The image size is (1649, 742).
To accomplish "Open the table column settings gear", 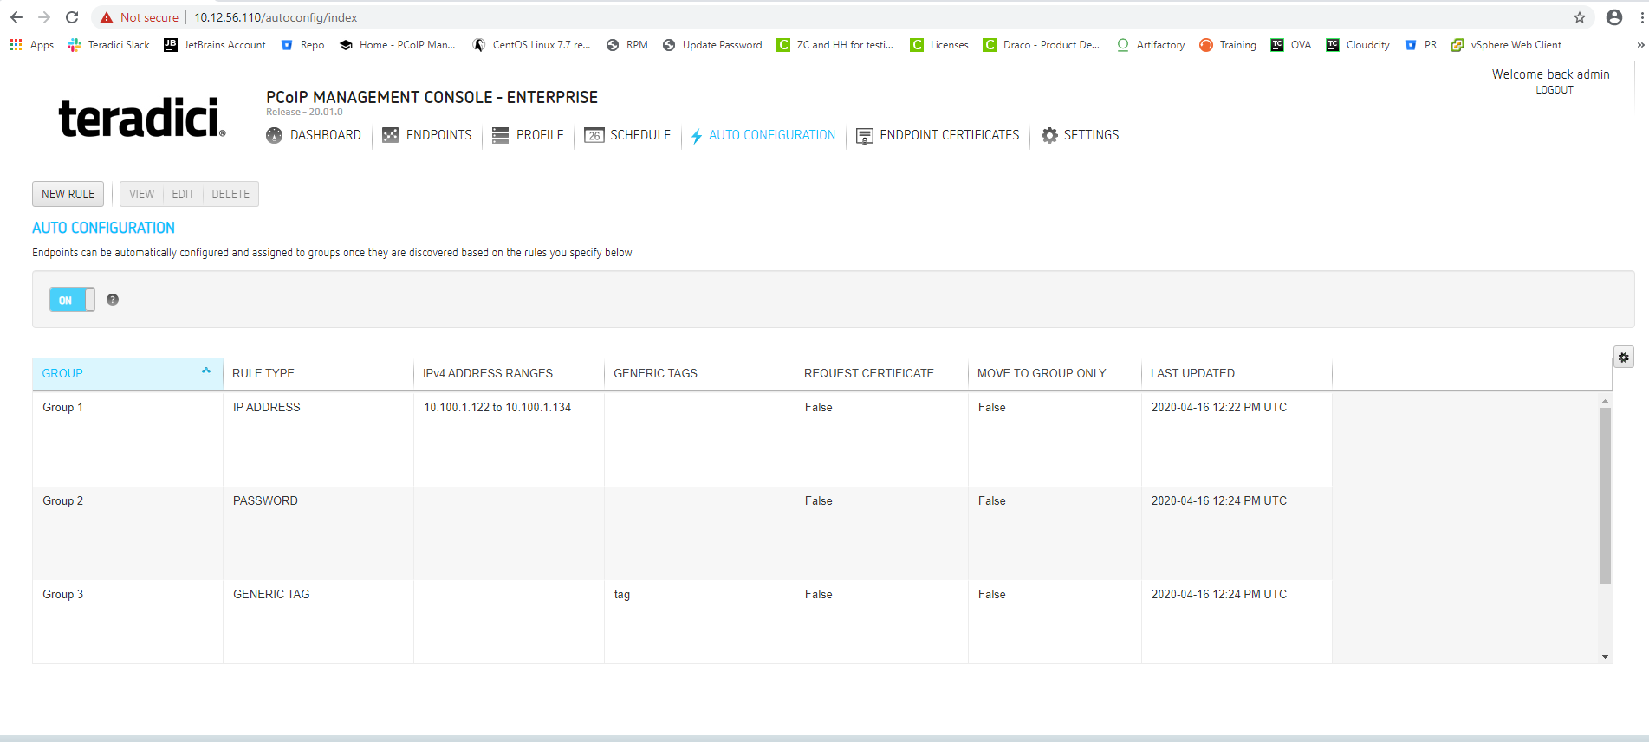I will [x=1624, y=357].
